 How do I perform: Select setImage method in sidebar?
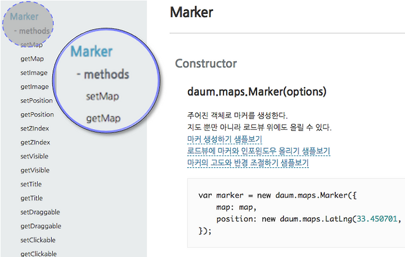pyautogui.click(x=34, y=73)
